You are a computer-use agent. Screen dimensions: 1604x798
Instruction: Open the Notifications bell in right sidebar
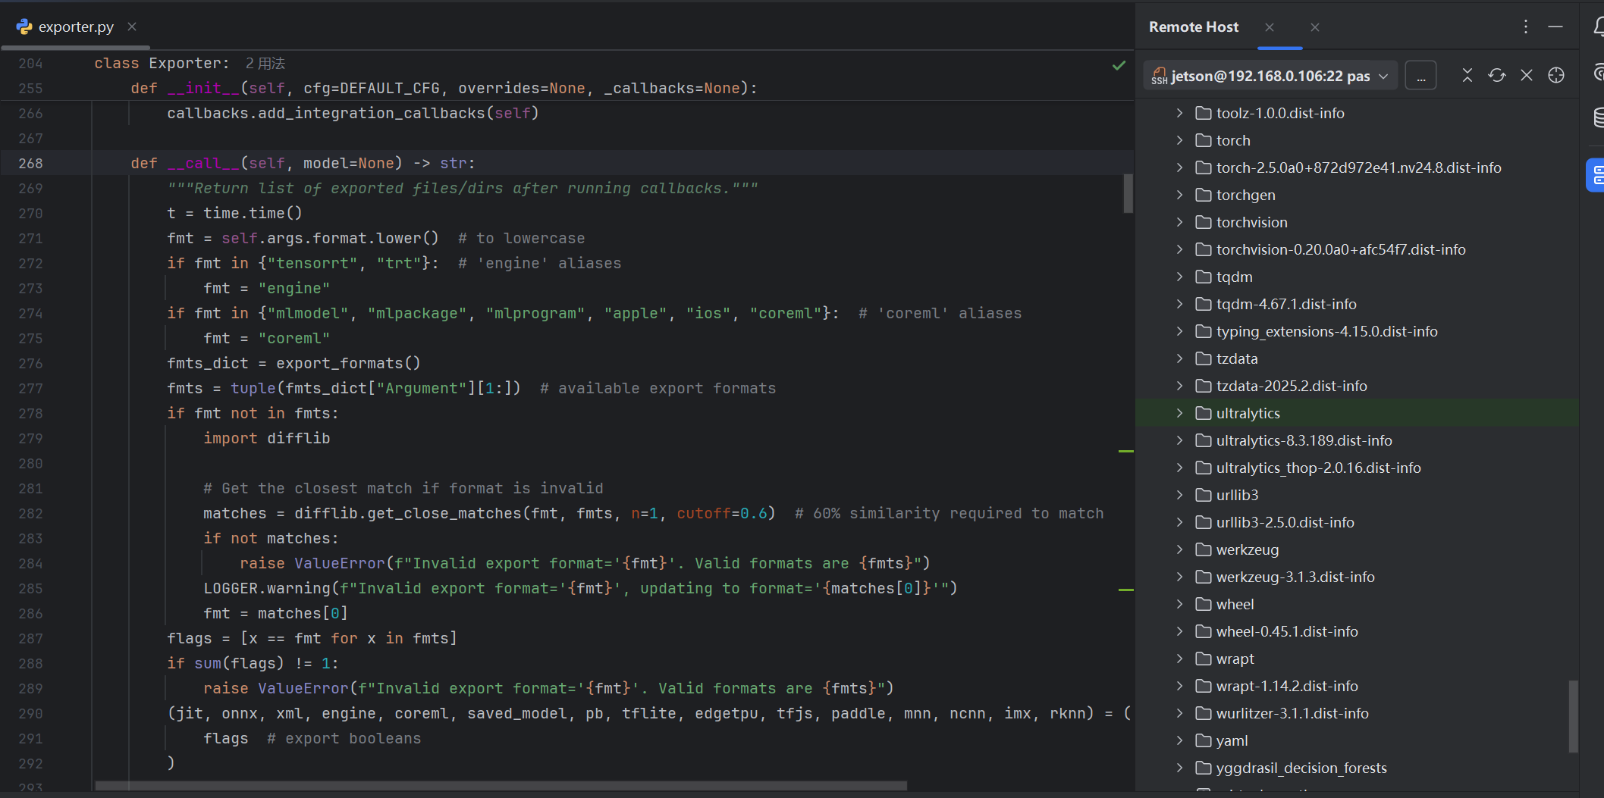1597,27
